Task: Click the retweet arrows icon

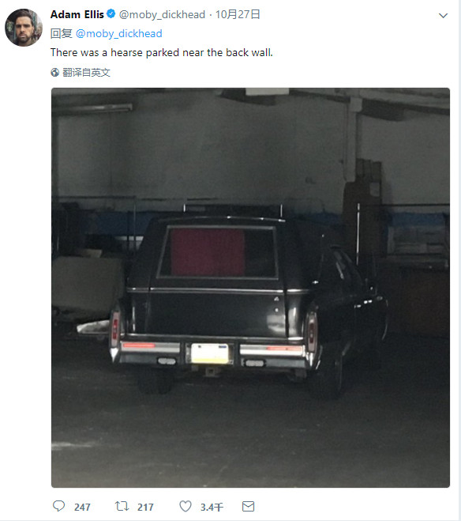Action: pos(122,507)
